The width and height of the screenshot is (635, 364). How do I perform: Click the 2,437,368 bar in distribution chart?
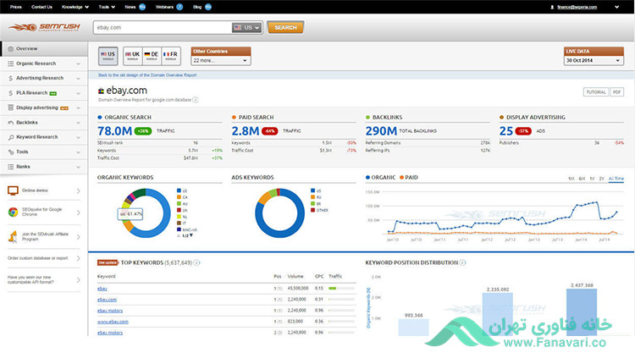582,312
